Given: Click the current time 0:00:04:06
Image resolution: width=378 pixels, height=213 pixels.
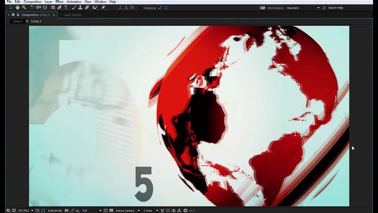Looking at the screenshot, I should click(55, 211).
